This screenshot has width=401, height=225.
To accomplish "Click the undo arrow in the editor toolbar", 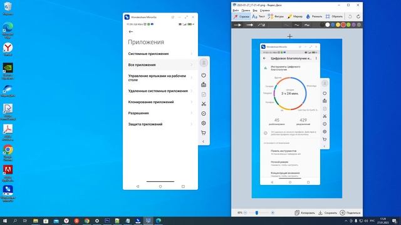I will 350,17.
